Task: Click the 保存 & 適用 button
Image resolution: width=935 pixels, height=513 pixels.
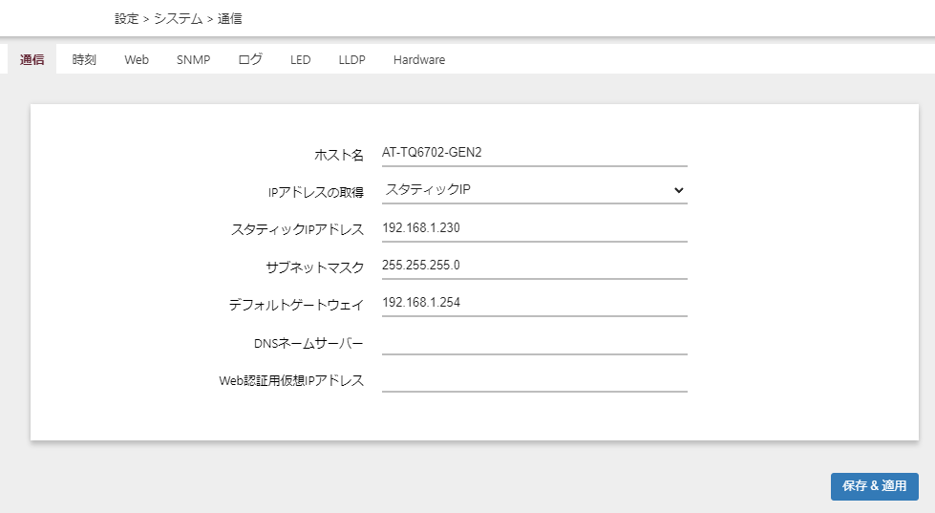Action: point(874,486)
